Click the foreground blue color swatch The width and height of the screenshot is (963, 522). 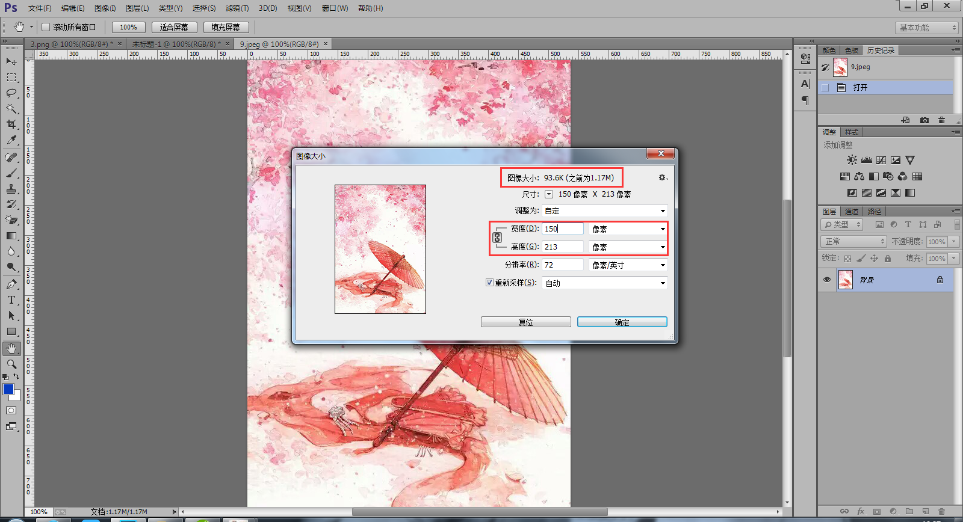pos(8,389)
